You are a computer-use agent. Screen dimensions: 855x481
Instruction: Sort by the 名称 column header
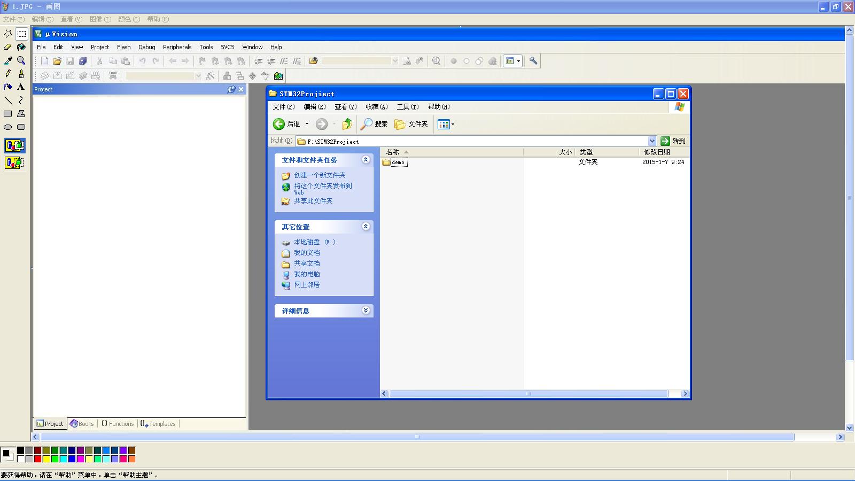452,152
